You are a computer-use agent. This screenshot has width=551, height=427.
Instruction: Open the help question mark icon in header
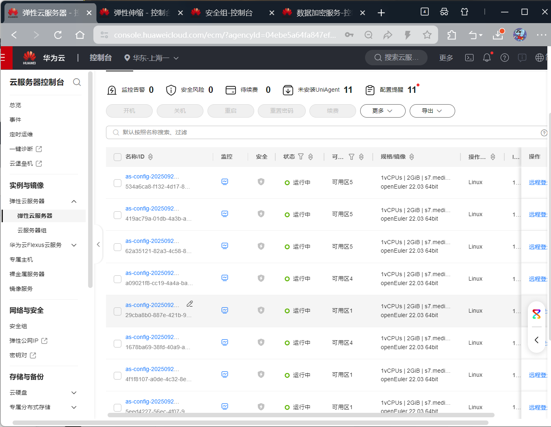[x=505, y=58]
